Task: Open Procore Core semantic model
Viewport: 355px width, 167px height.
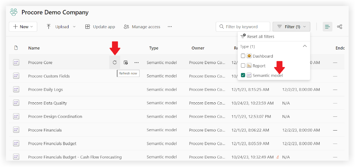Action: (x=40, y=62)
